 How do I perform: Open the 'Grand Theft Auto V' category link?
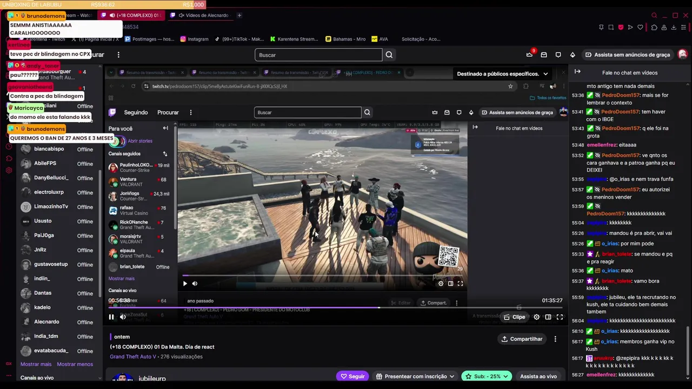[133, 357]
